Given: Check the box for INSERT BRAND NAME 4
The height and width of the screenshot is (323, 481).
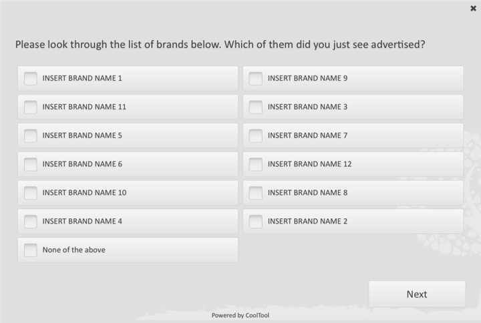Looking at the screenshot, I should [31, 222].
